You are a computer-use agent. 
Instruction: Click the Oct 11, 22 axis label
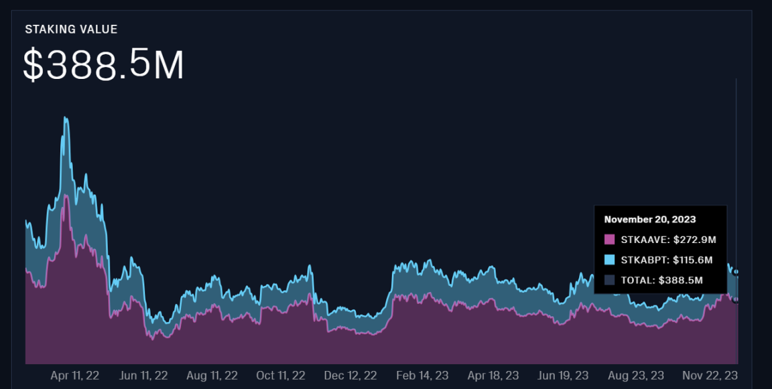281,376
